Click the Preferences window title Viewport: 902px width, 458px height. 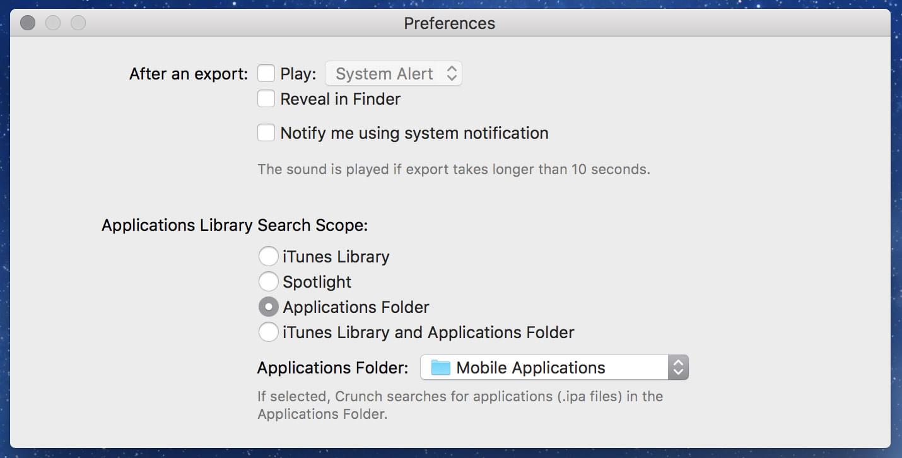click(449, 23)
